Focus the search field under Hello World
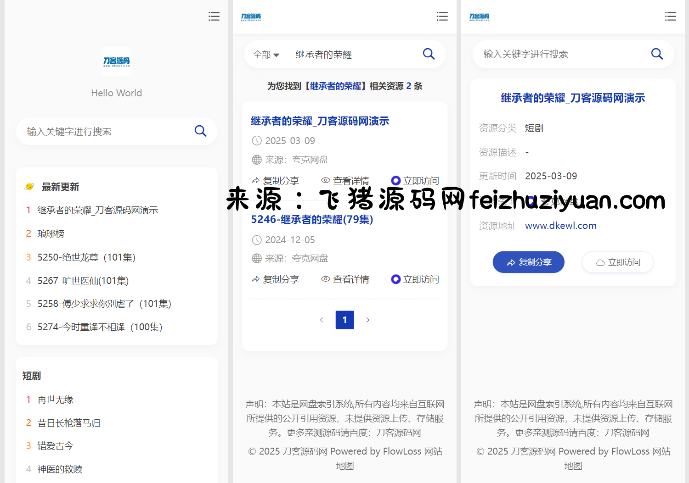Screen dimensions: 689x483 (x=106, y=132)
